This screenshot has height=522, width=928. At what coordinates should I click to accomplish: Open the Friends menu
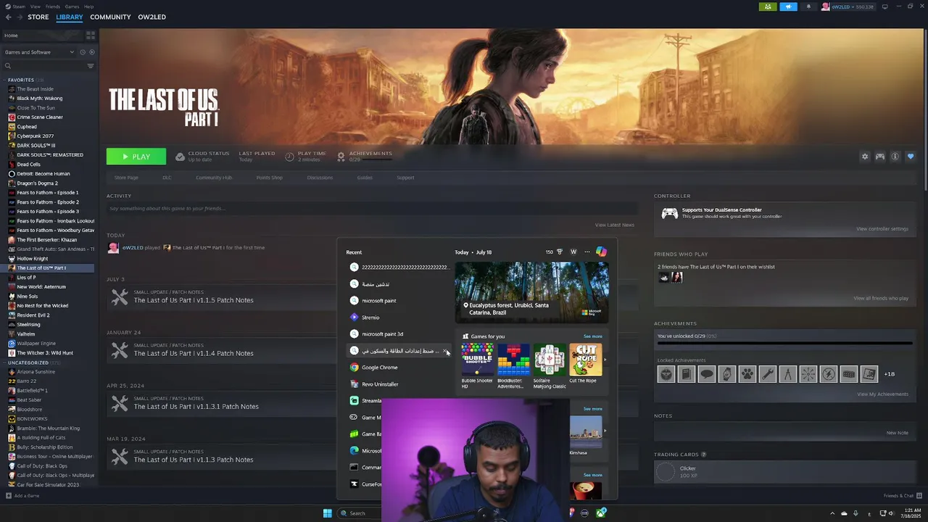pyautogui.click(x=53, y=7)
